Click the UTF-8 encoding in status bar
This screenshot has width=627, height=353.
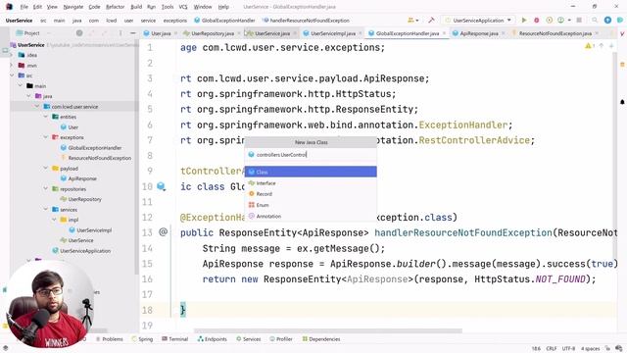pyautogui.click(x=568, y=349)
